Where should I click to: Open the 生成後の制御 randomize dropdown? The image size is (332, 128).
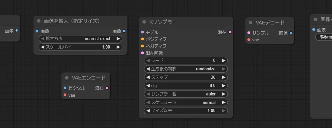click(186, 69)
